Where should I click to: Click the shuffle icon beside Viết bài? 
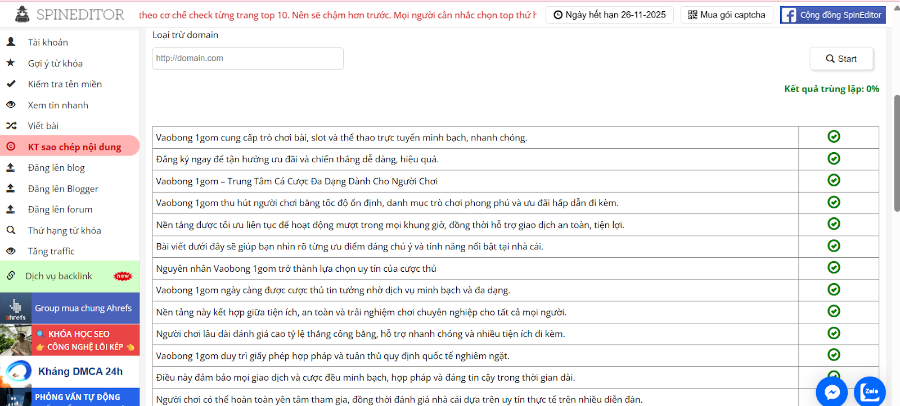(11, 126)
